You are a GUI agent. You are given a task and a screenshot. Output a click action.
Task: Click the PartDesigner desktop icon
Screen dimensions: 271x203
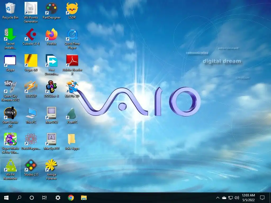[51, 8]
